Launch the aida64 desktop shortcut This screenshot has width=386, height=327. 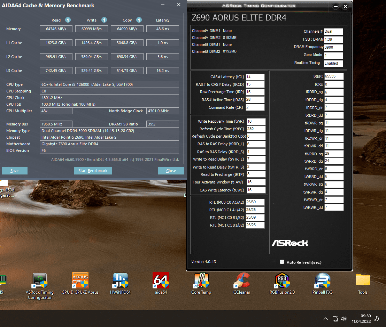[x=161, y=283]
